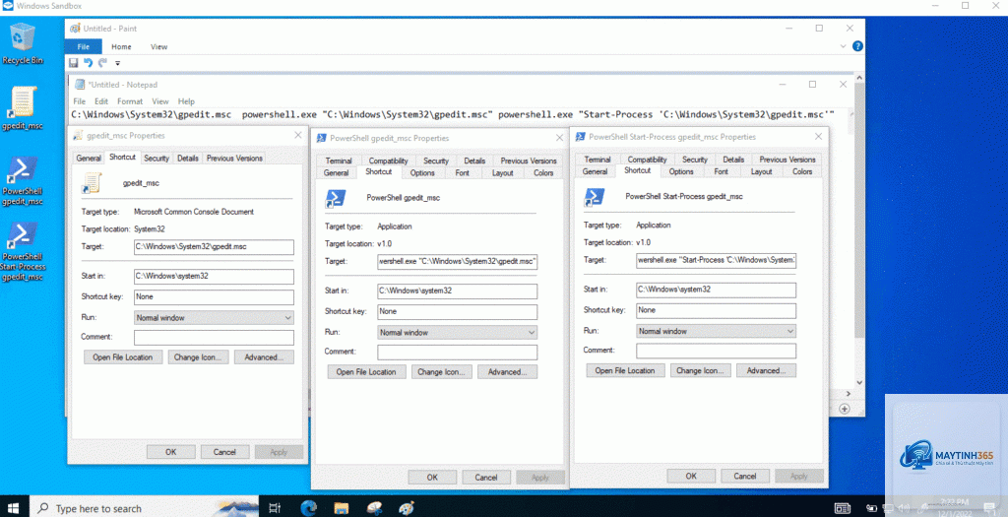
Task: Open Terminal tab in PowerShell gpedit_msc Properties
Action: [x=339, y=161]
